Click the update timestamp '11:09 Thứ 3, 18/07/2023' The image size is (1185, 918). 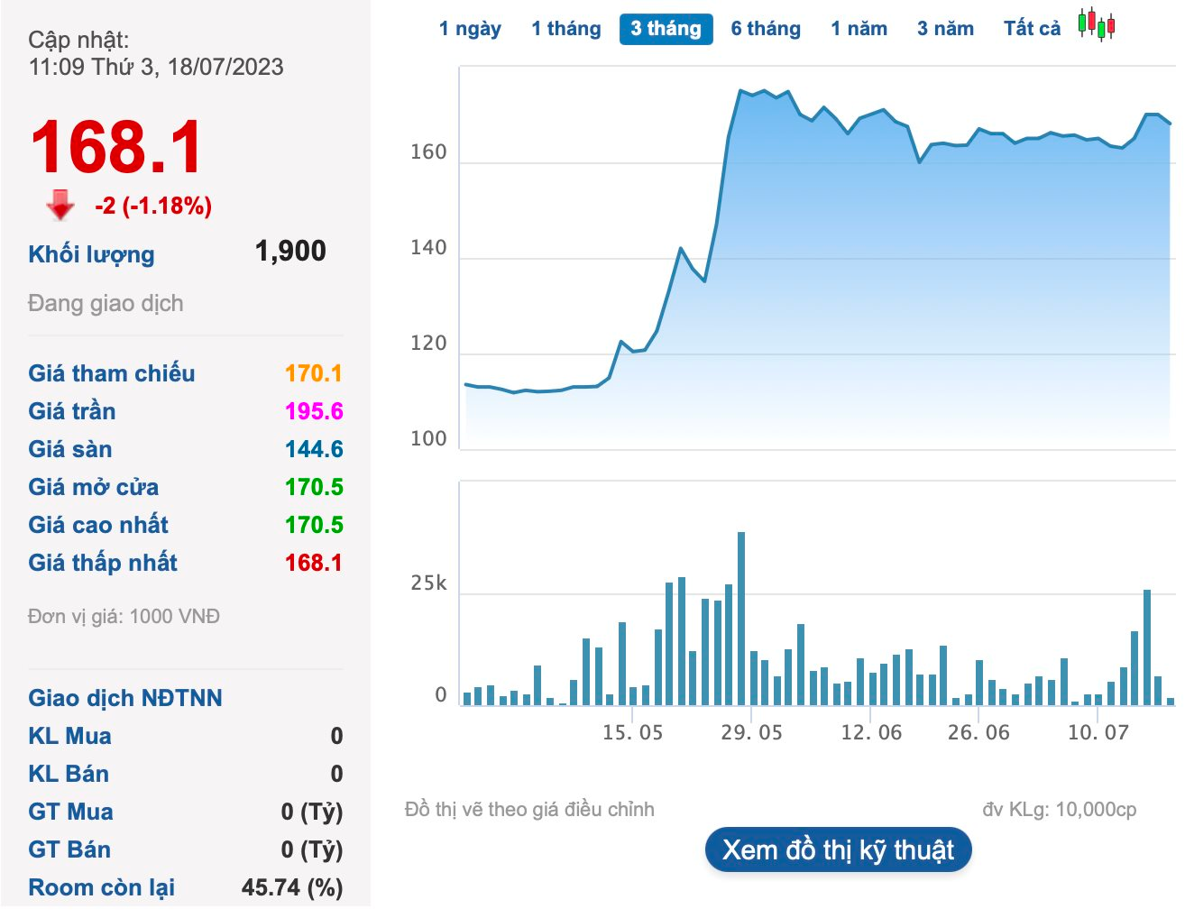(156, 67)
